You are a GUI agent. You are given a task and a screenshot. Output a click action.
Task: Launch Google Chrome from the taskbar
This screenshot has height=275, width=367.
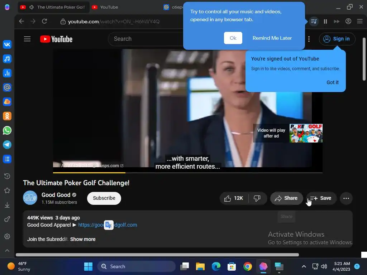click(x=247, y=266)
